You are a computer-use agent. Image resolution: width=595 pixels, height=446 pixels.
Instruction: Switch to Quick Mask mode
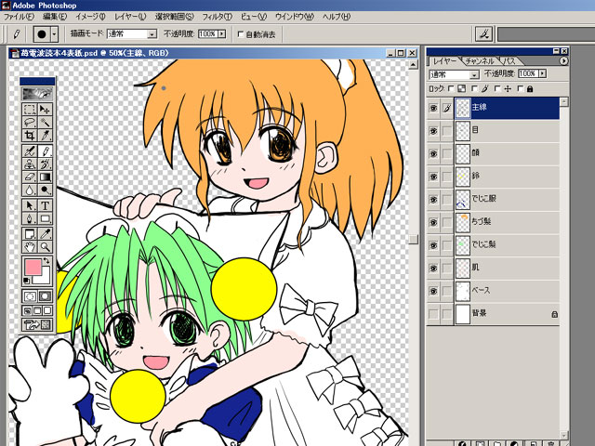pos(45,296)
